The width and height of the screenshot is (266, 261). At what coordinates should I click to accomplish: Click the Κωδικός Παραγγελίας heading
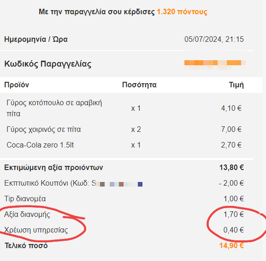click(x=47, y=64)
